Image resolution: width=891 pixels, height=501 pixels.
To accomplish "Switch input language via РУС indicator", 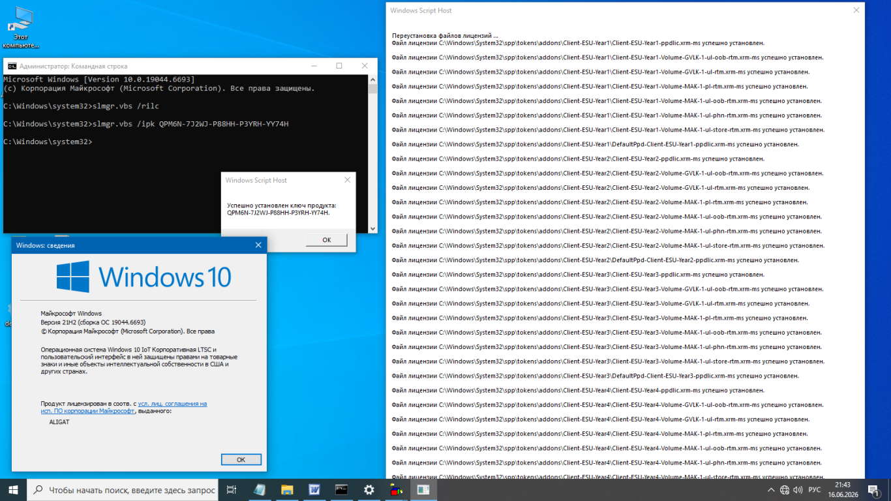I will click(815, 490).
